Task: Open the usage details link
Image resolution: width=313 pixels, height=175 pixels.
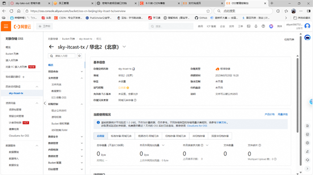Action: pos(283,114)
